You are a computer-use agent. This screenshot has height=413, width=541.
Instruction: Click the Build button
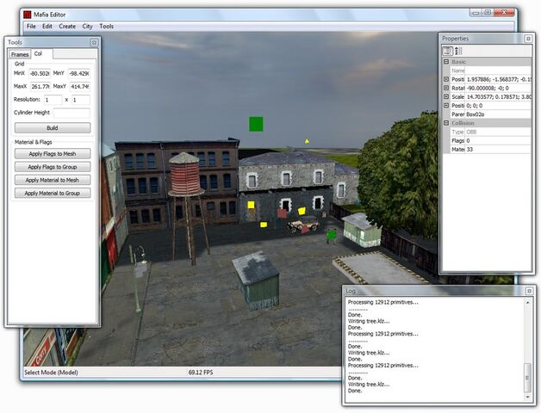(53, 128)
